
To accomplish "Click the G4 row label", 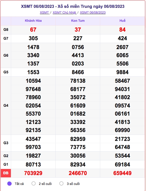I will click(6, 105).
